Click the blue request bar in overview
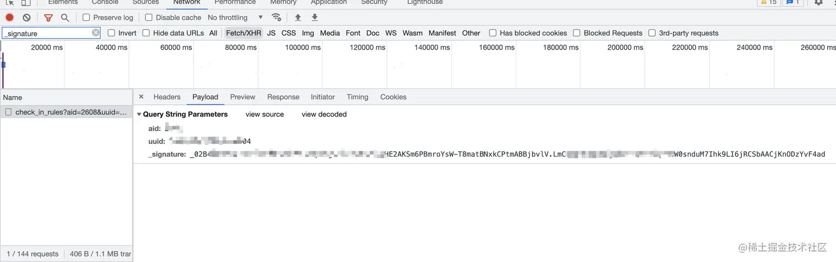Viewport: 836px width, 262px height. click(3, 65)
